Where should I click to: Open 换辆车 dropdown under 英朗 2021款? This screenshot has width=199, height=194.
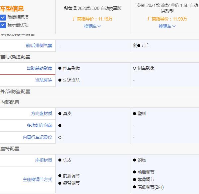coord(167,26)
